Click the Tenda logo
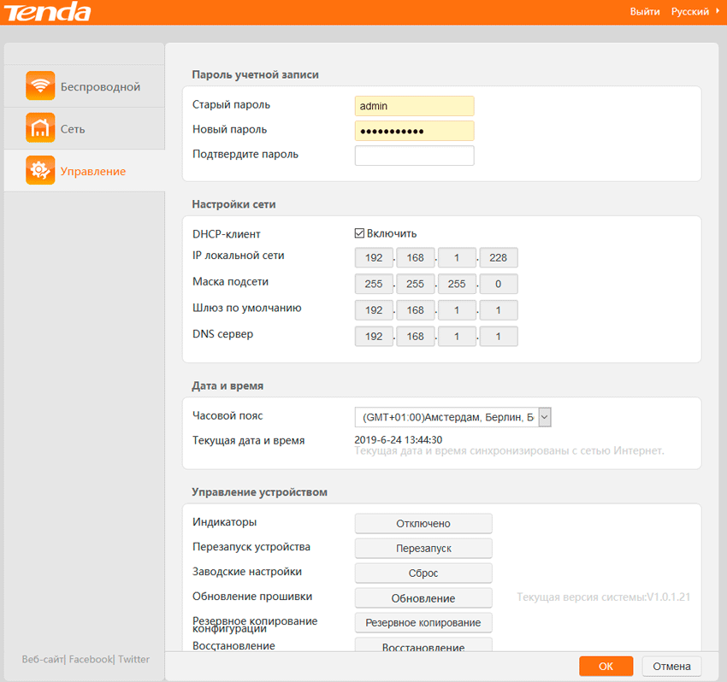The height and width of the screenshot is (682, 727). click(47, 12)
